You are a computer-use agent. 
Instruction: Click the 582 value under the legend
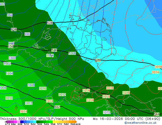coord(66,124)
